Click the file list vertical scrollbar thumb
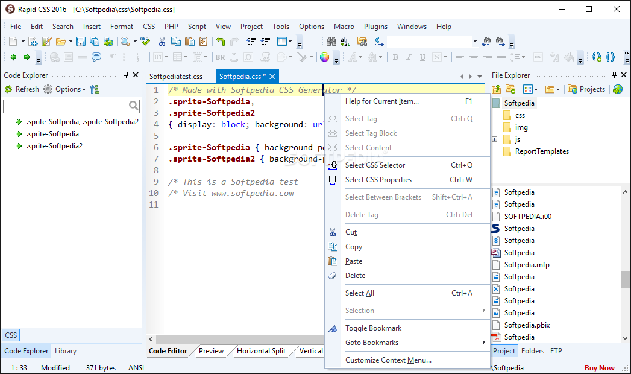631x374 pixels. click(x=625, y=280)
